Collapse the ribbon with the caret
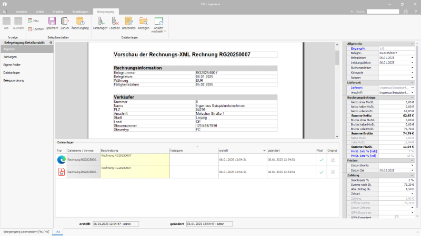 pyautogui.click(x=352, y=12)
